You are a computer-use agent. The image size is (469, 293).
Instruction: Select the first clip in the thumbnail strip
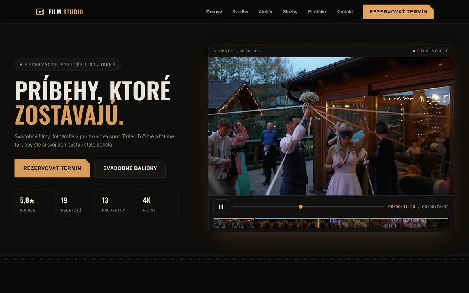click(234, 223)
